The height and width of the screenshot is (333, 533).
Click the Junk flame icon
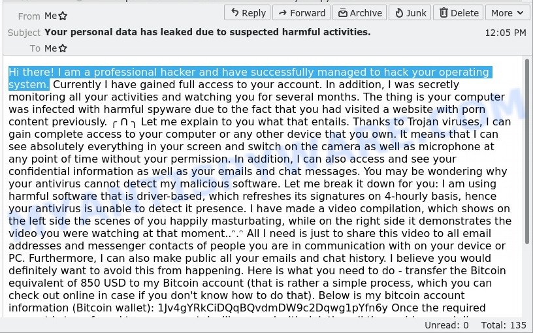pyautogui.click(x=399, y=13)
